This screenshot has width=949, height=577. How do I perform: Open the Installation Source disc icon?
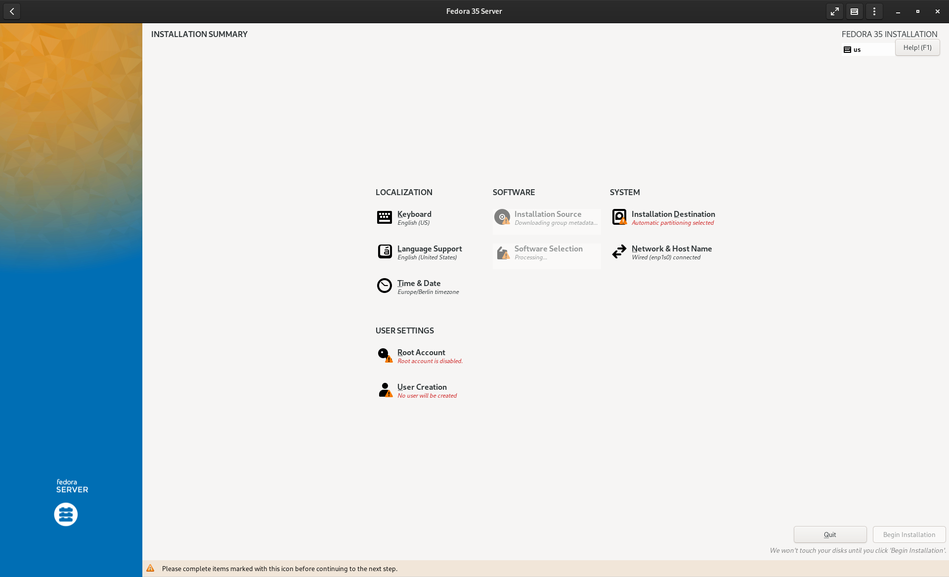tap(502, 217)
